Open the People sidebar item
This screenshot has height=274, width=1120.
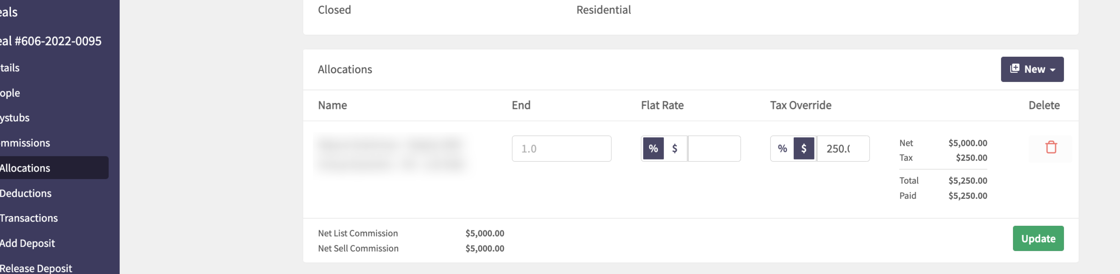(10, 93)
